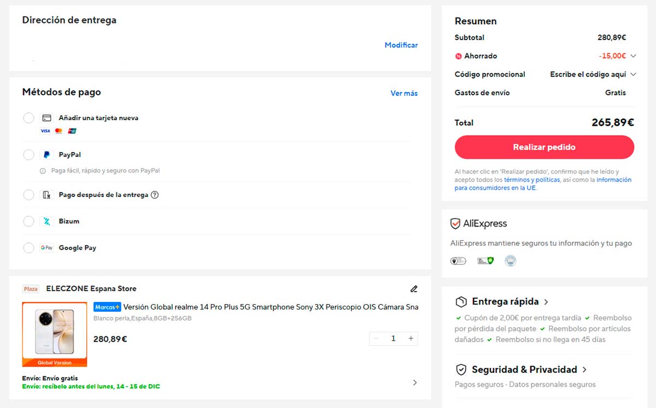Click the new card icon next to 'Añadir una tarjeta nueva'

(x=46, y=118)
